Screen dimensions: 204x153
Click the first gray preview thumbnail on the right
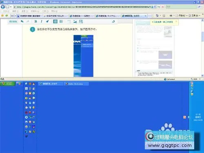point(165,55)
